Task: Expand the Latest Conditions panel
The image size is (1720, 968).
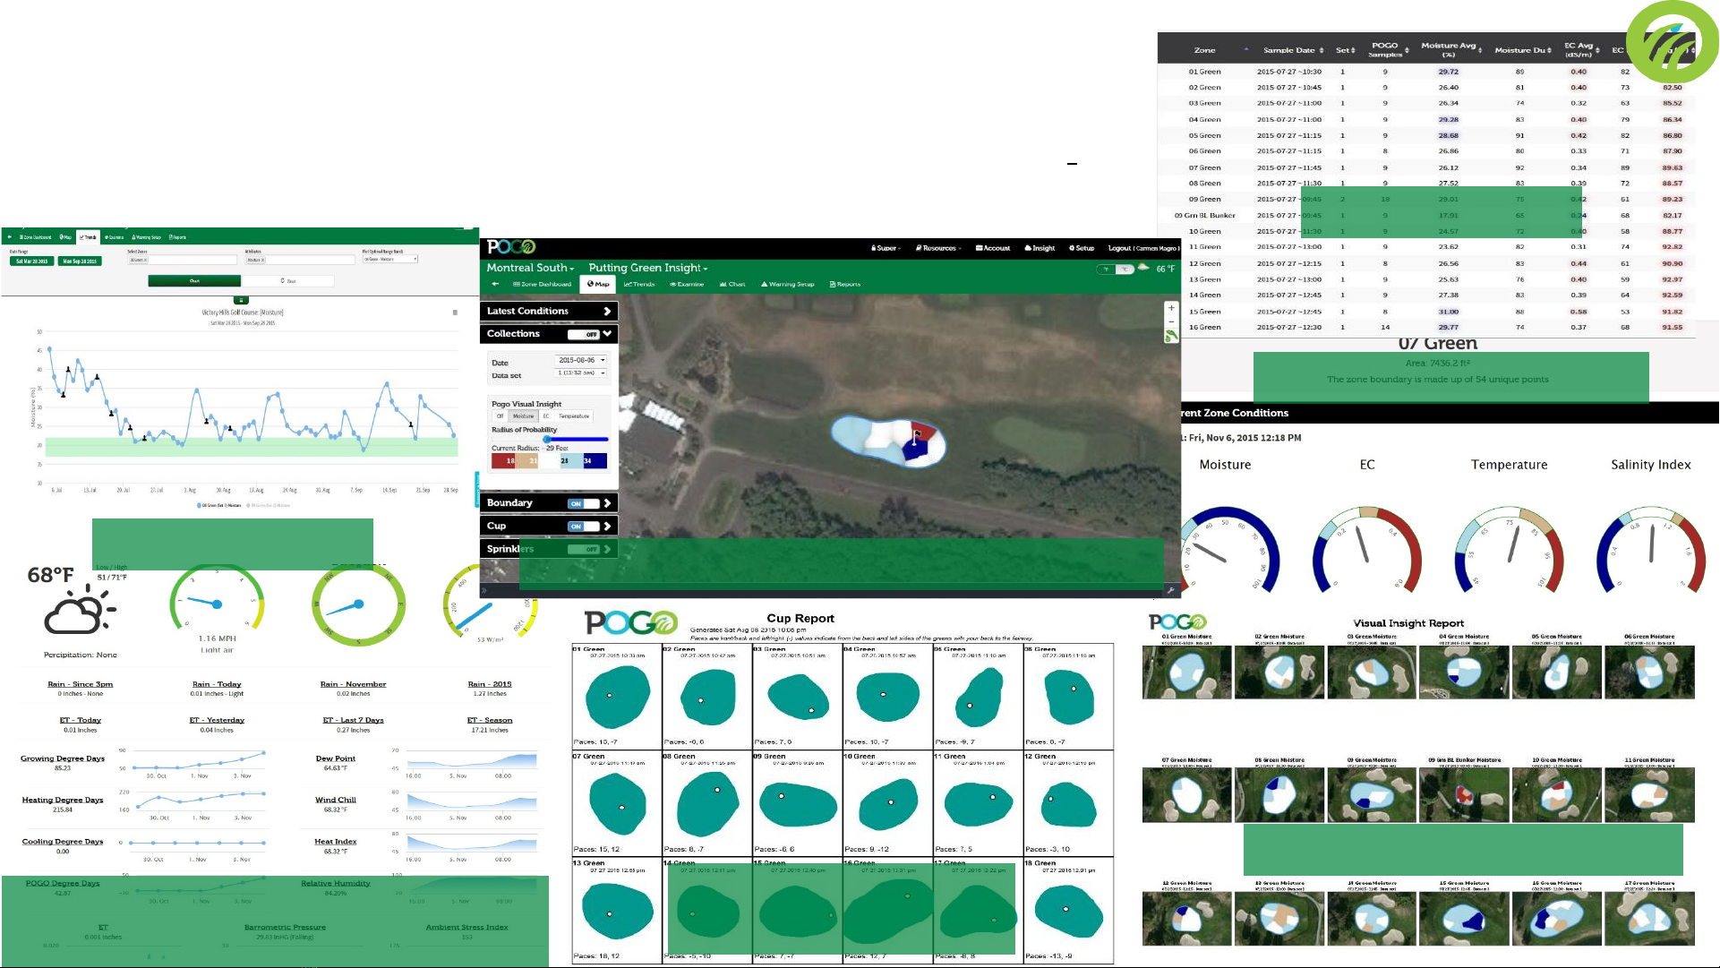Action: [x=607, y=312]
